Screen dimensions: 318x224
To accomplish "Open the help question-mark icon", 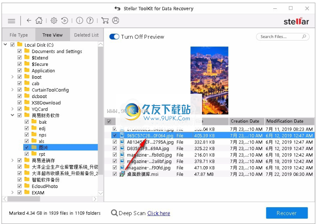I will pyautogui.click(x=90, y=21).
